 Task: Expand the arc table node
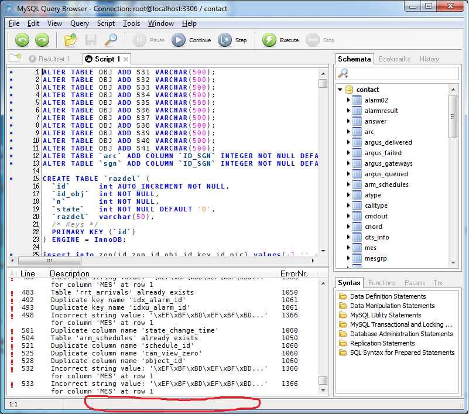pos(348,132)
